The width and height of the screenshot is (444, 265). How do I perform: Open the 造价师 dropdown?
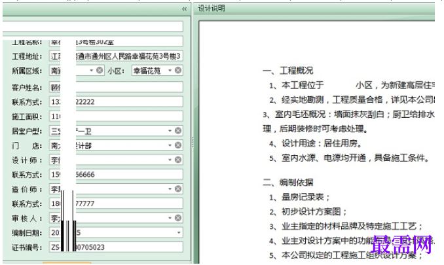pyautogui.click(x=170, y=188)
